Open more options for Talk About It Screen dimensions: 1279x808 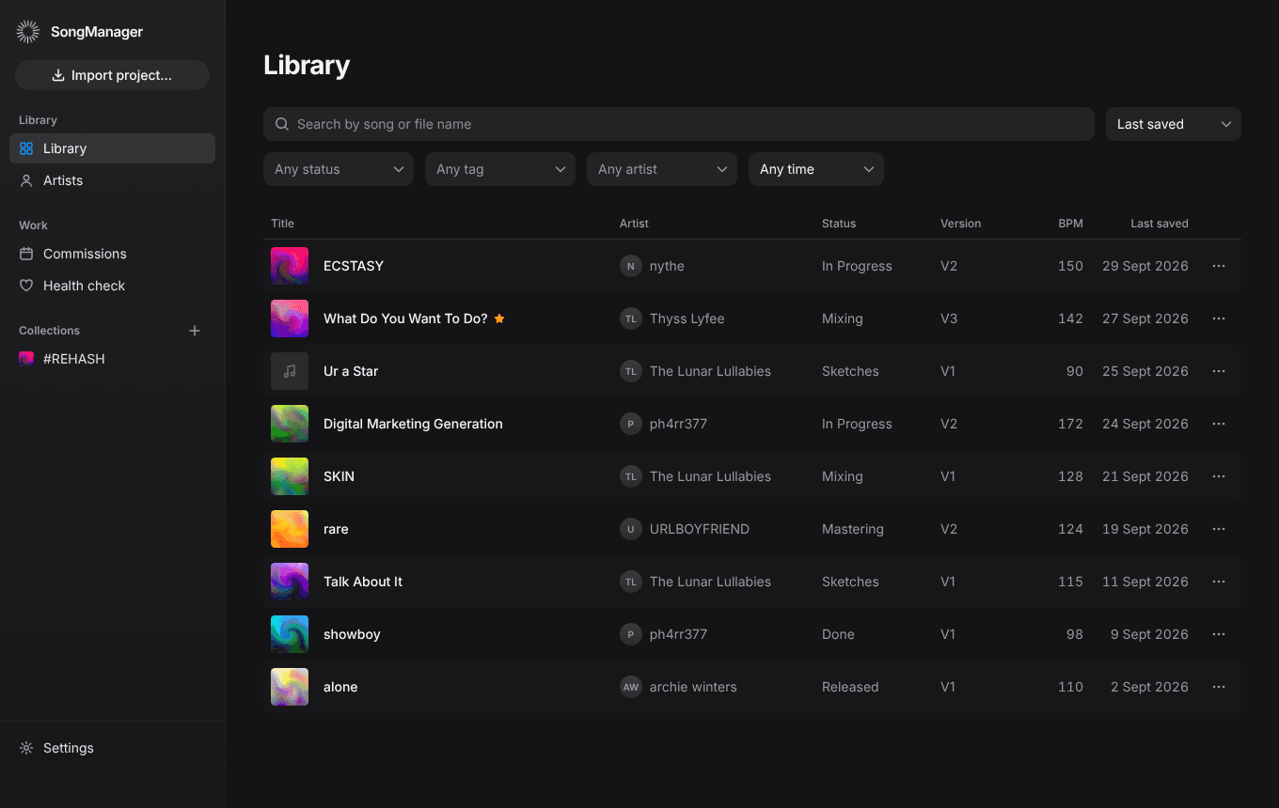[x=1219, y=582]
